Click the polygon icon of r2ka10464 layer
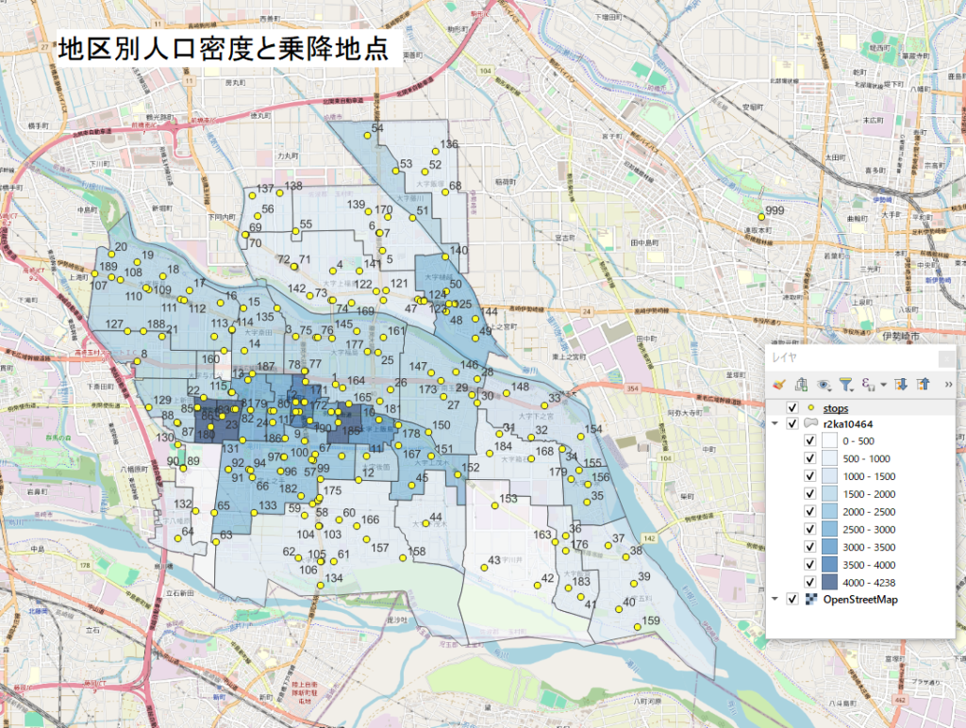The image size is (966, 728). point(811,425)
